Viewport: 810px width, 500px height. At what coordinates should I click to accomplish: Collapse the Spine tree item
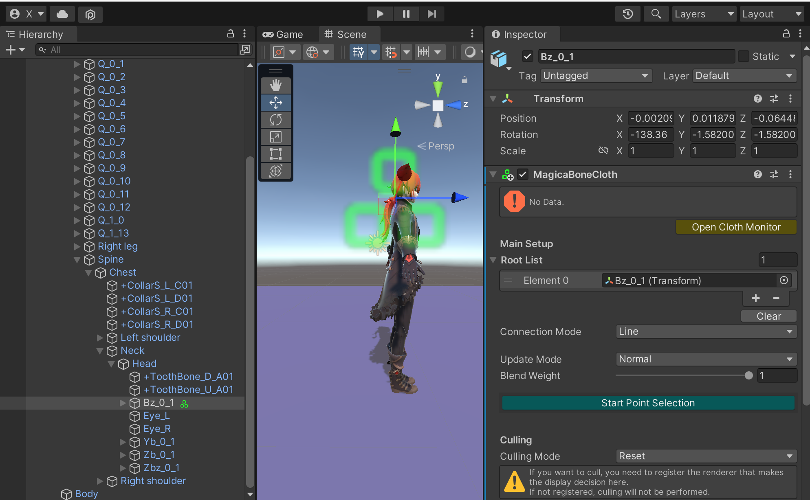tap(77, 259)
